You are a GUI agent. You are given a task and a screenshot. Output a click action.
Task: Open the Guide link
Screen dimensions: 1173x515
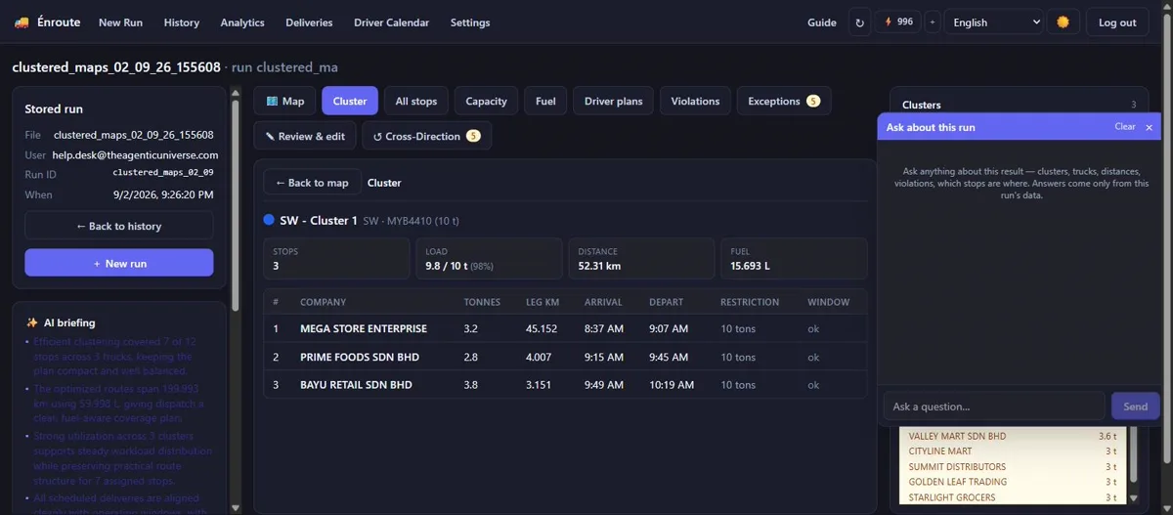tap(822, 22)
